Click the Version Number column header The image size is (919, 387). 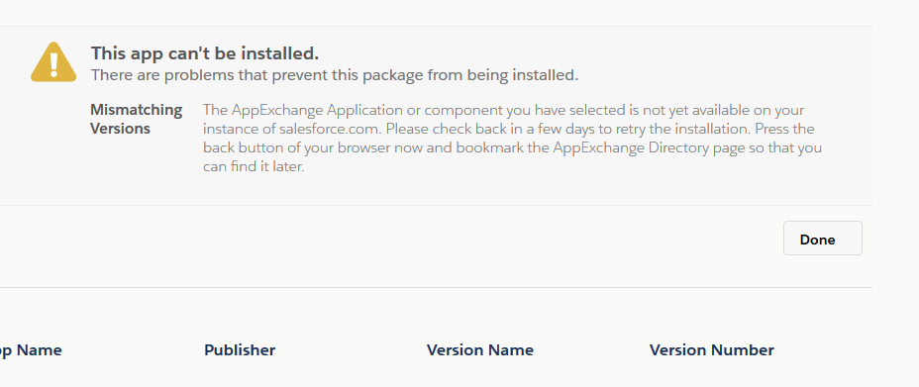(711, 350)
